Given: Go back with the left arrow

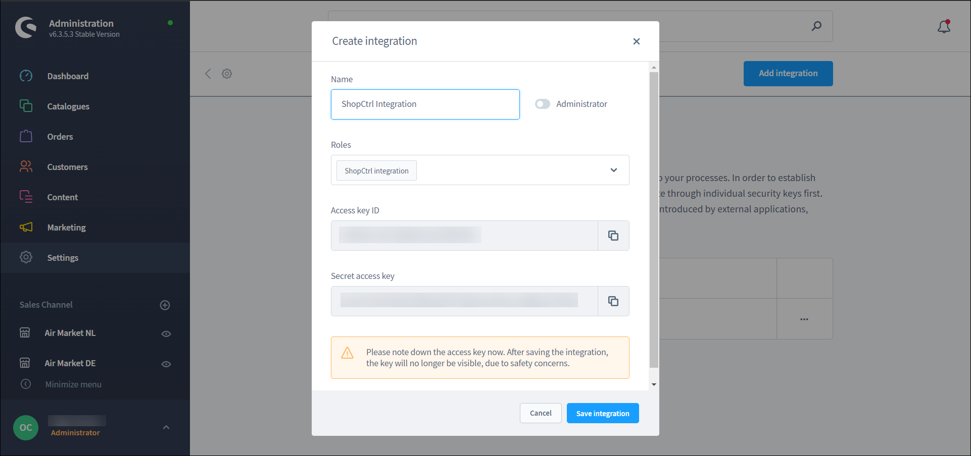Looking at the screenshot, I should 208,74.
